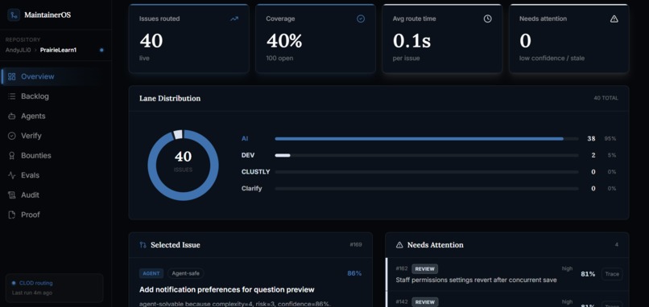
Task: Click the REVIEW badge on issue #142
Action: coord(424,302)
